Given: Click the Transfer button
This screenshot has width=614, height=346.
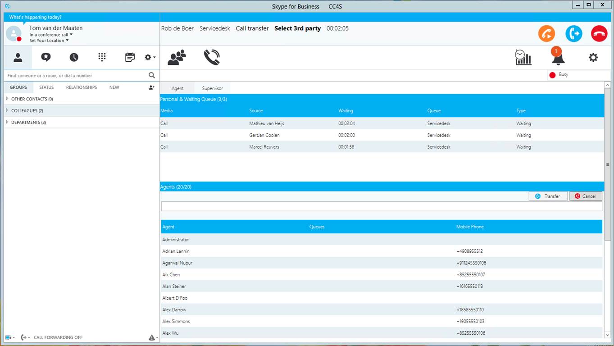Looking at the screenshot, I should coord(548,196).
